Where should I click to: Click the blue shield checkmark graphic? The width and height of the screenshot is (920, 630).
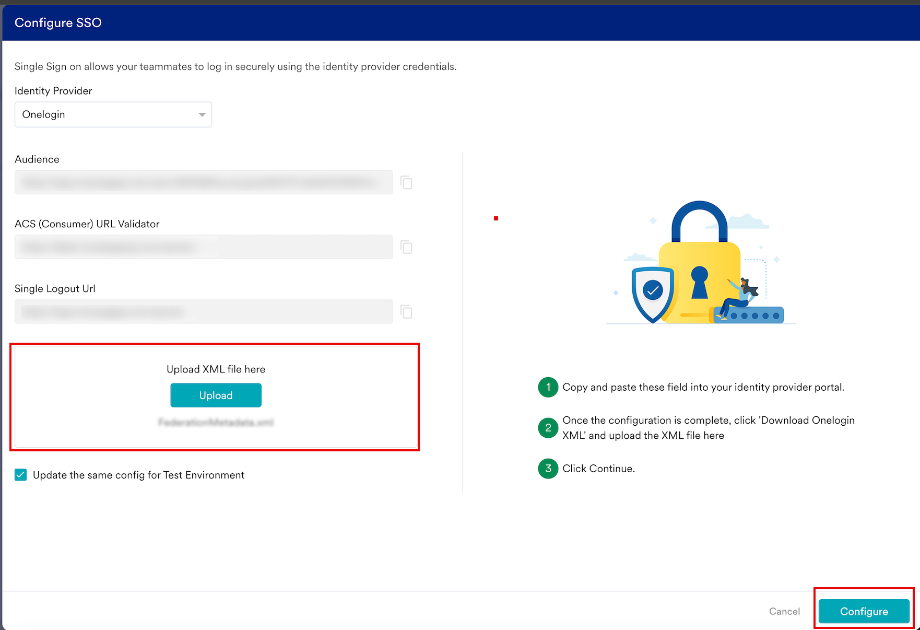click(x=652, y=293)
